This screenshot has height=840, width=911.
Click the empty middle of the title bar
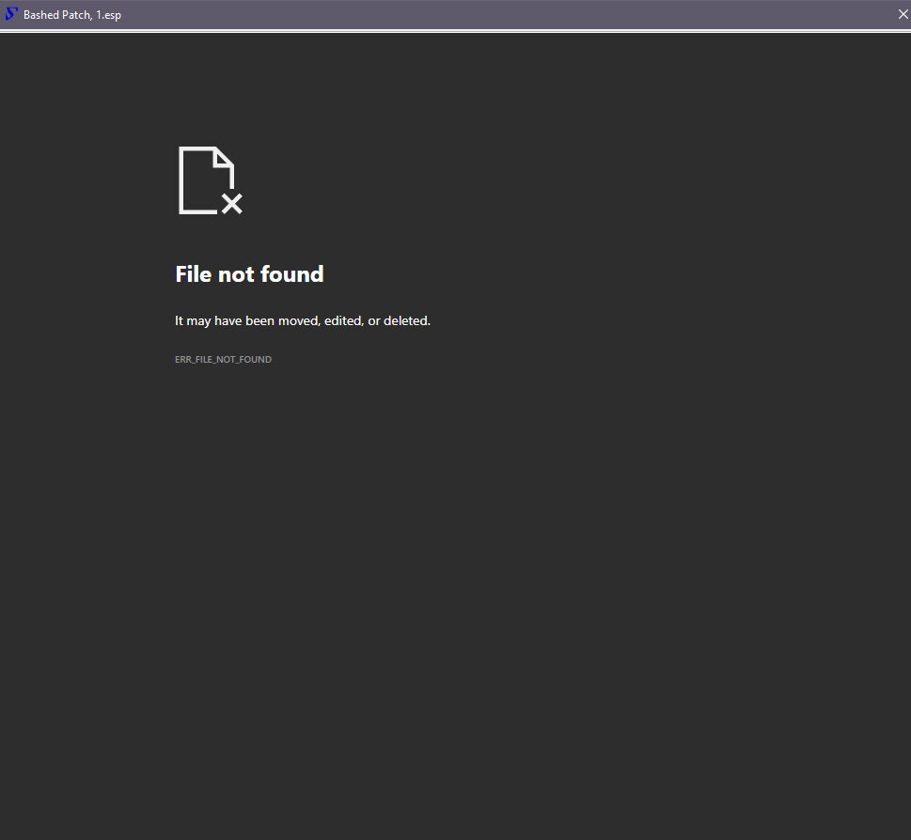508,14
